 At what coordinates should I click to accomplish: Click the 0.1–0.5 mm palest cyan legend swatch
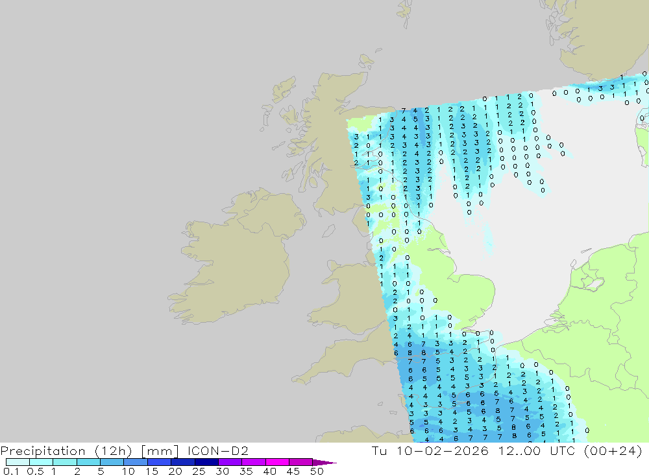[18, 462]
